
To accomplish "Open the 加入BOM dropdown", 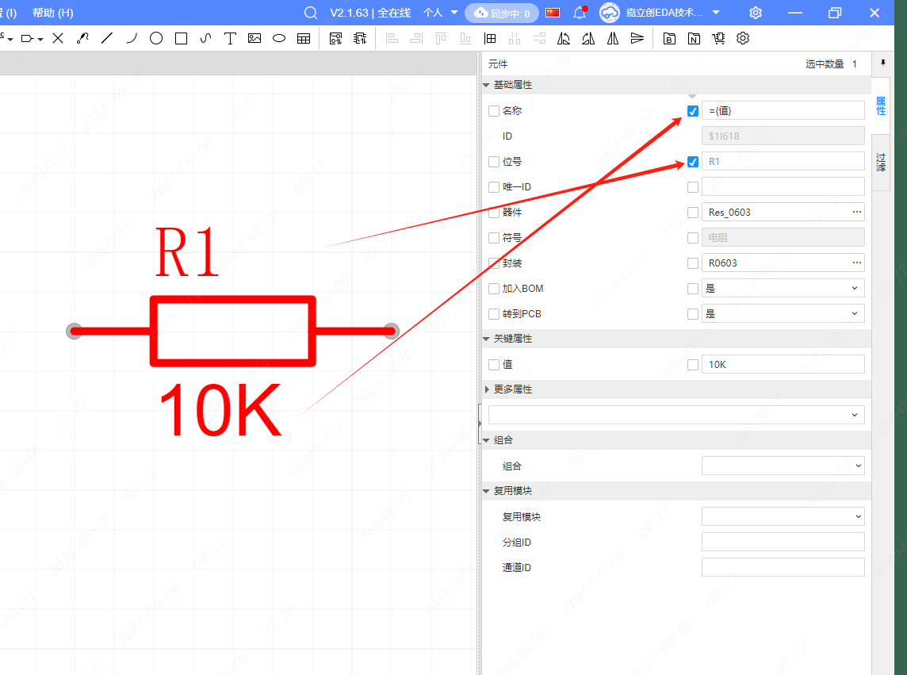I will click(783, 289).
